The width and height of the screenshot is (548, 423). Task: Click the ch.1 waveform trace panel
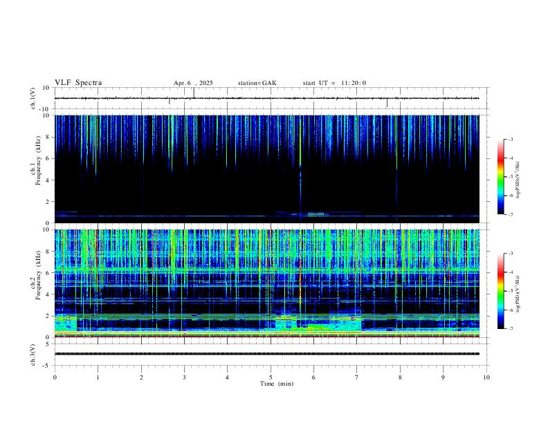click(x=271, y=98)
